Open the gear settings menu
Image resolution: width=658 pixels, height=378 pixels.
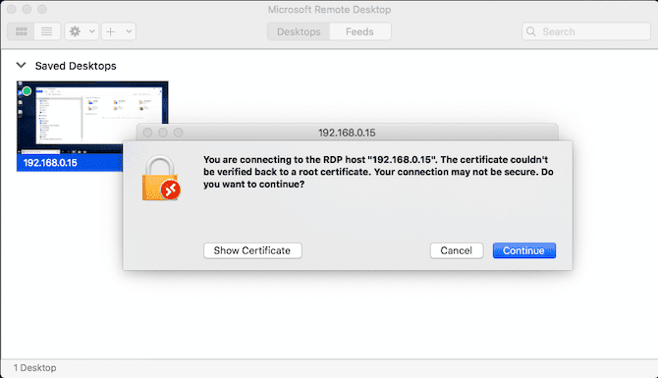(75, 31)
